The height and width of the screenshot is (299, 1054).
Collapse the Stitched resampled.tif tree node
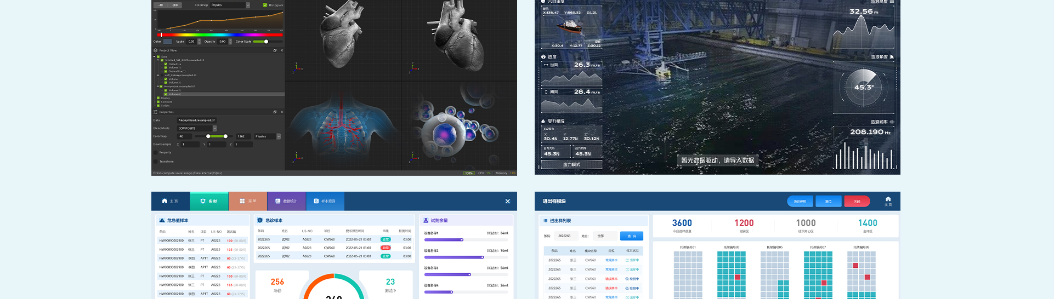pos(158,60)
